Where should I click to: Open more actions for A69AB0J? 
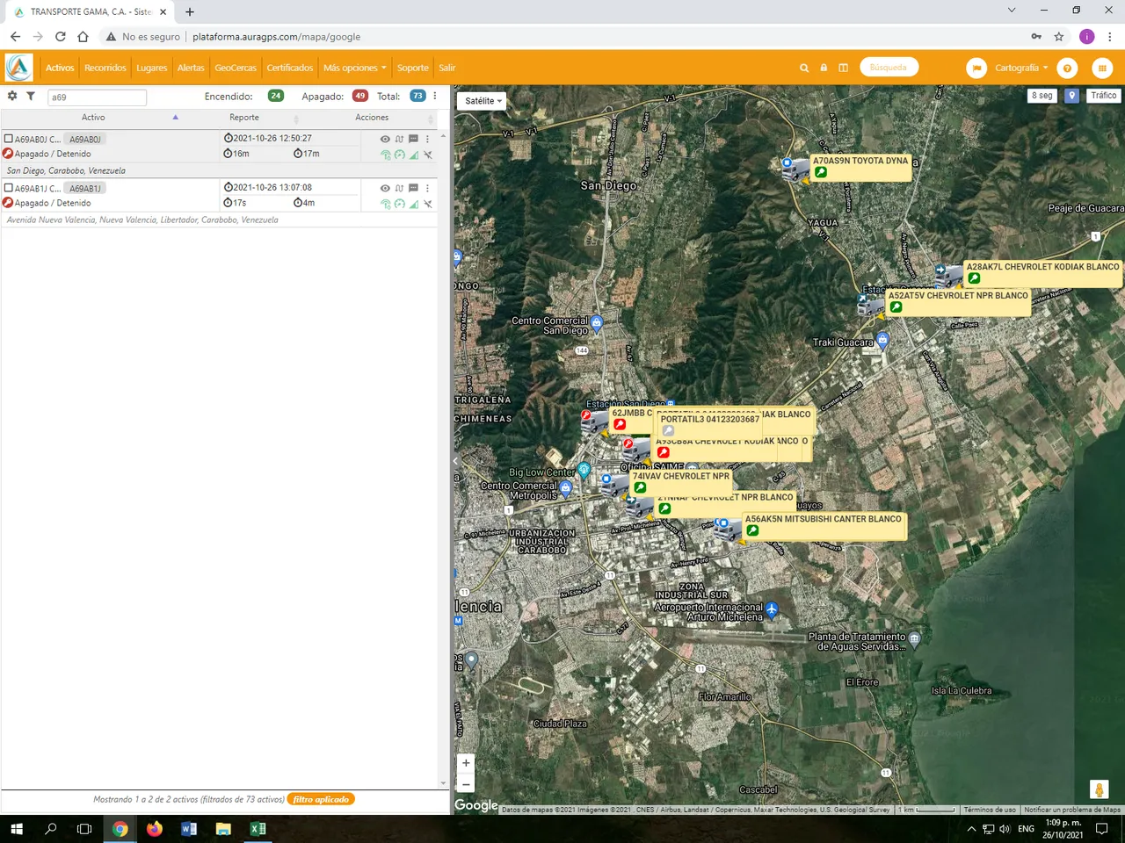(x=428, y=139)
